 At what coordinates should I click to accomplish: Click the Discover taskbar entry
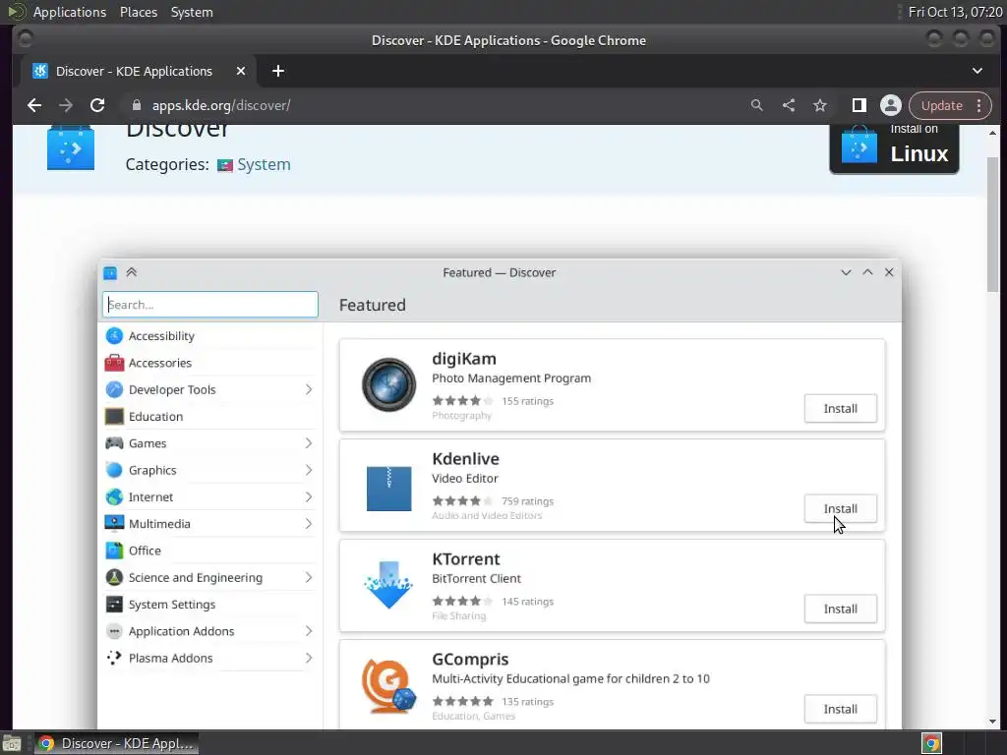pos(116,743)
